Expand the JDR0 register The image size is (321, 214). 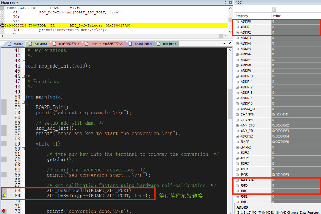point(237,185)
